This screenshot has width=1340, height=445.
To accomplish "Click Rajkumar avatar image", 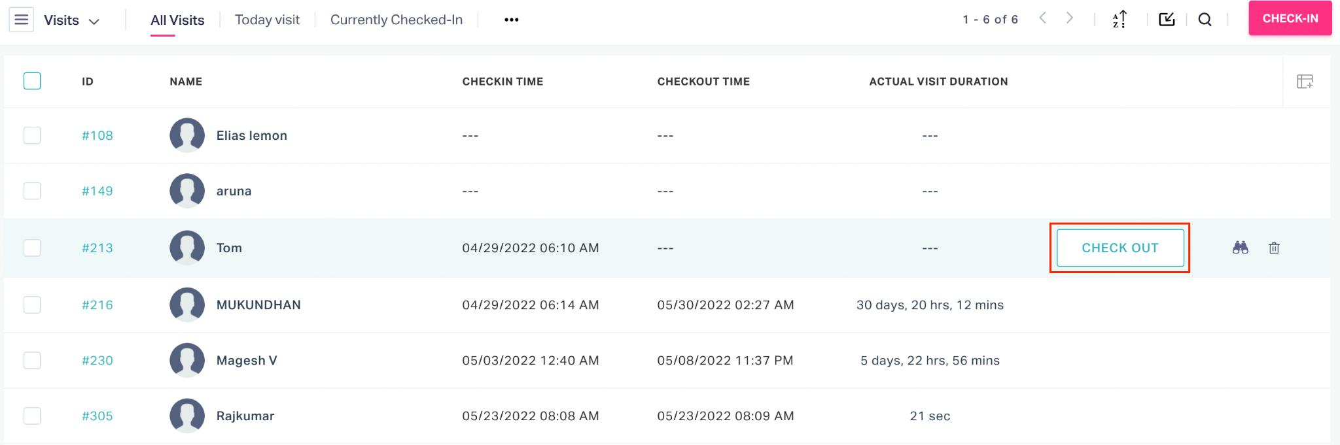I will tap(187, 416).
